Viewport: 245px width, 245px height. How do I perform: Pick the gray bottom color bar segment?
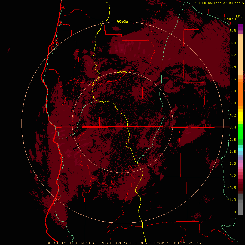coord(240,209)
